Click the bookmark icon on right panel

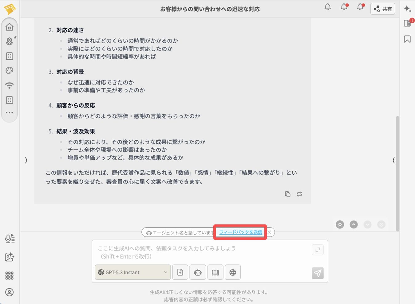[x=407, y=39]
